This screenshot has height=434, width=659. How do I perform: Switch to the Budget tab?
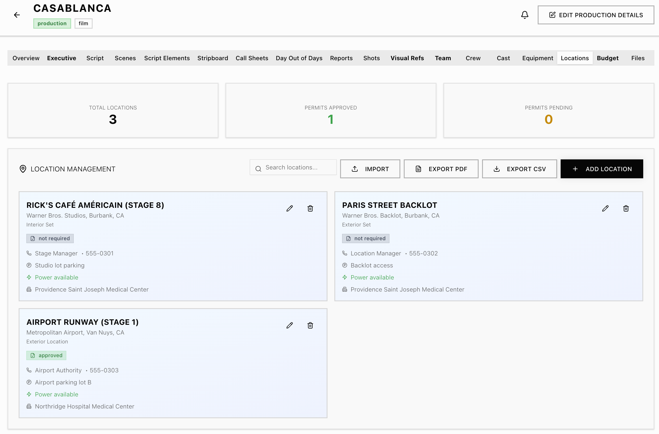[608, 58]
